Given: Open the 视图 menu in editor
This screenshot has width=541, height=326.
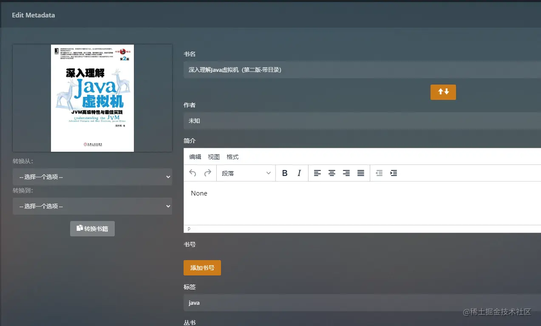Looking at the screenshot, I should [214, 157].
